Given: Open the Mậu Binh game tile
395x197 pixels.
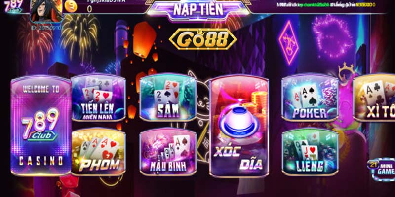Looking at the screenshot, I should pyautogui.click(x=168, y=152).
